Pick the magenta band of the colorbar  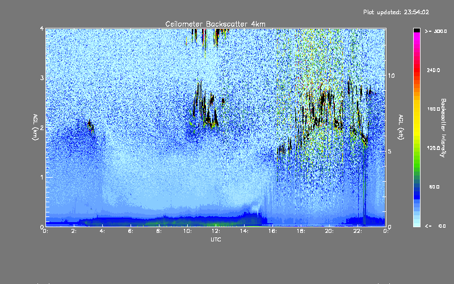417,36
